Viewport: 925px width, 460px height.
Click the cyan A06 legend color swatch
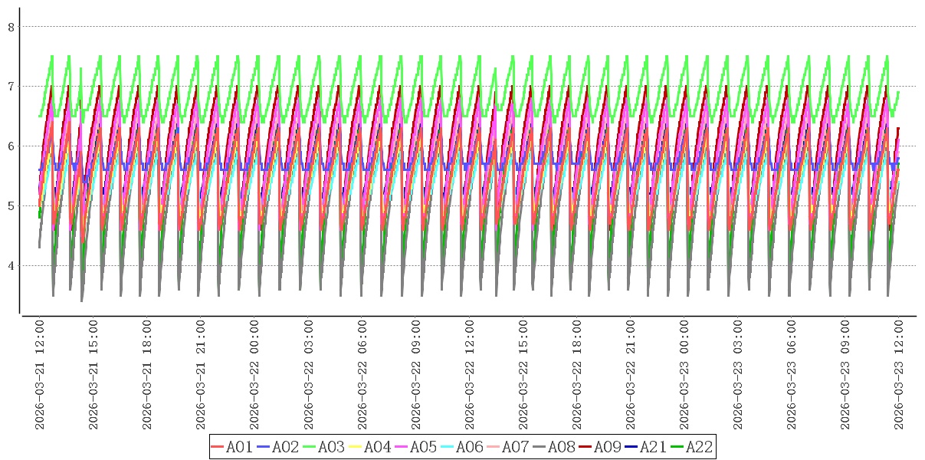(448, 447)
